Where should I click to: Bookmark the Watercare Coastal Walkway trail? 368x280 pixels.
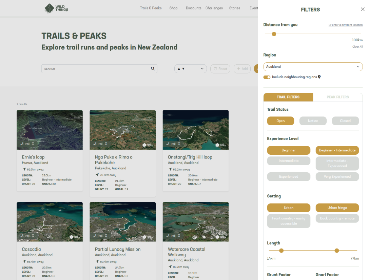[x=179, y=236]
